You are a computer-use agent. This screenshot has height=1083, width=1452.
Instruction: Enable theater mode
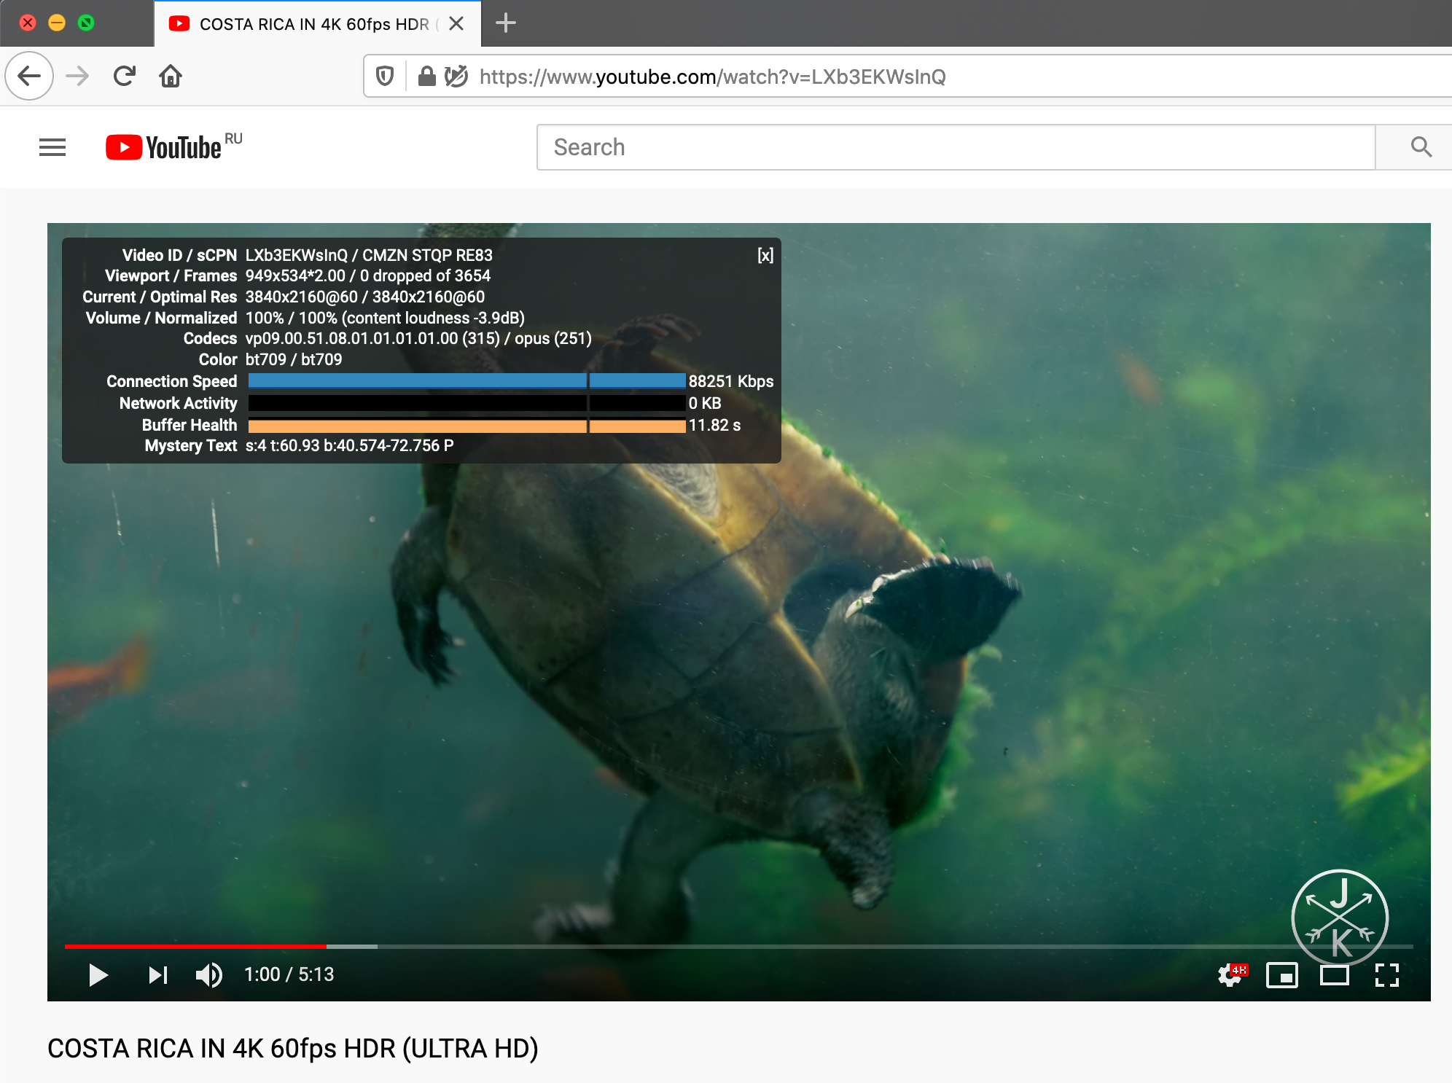click(1335, 974)
